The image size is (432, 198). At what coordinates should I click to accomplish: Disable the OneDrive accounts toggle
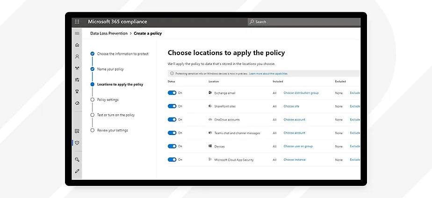[172, 120]
